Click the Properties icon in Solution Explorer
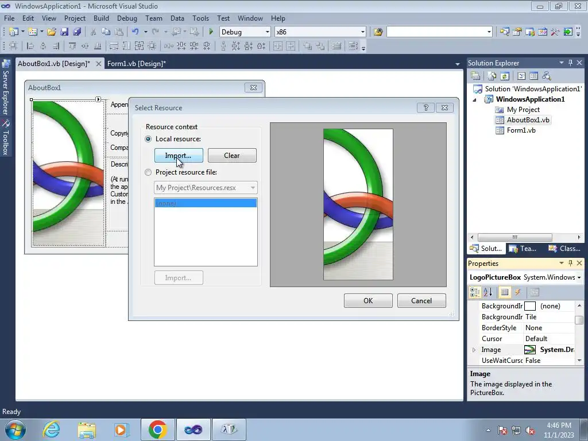Viewport: 588px width, 441px height. click(x=475, y=76)
